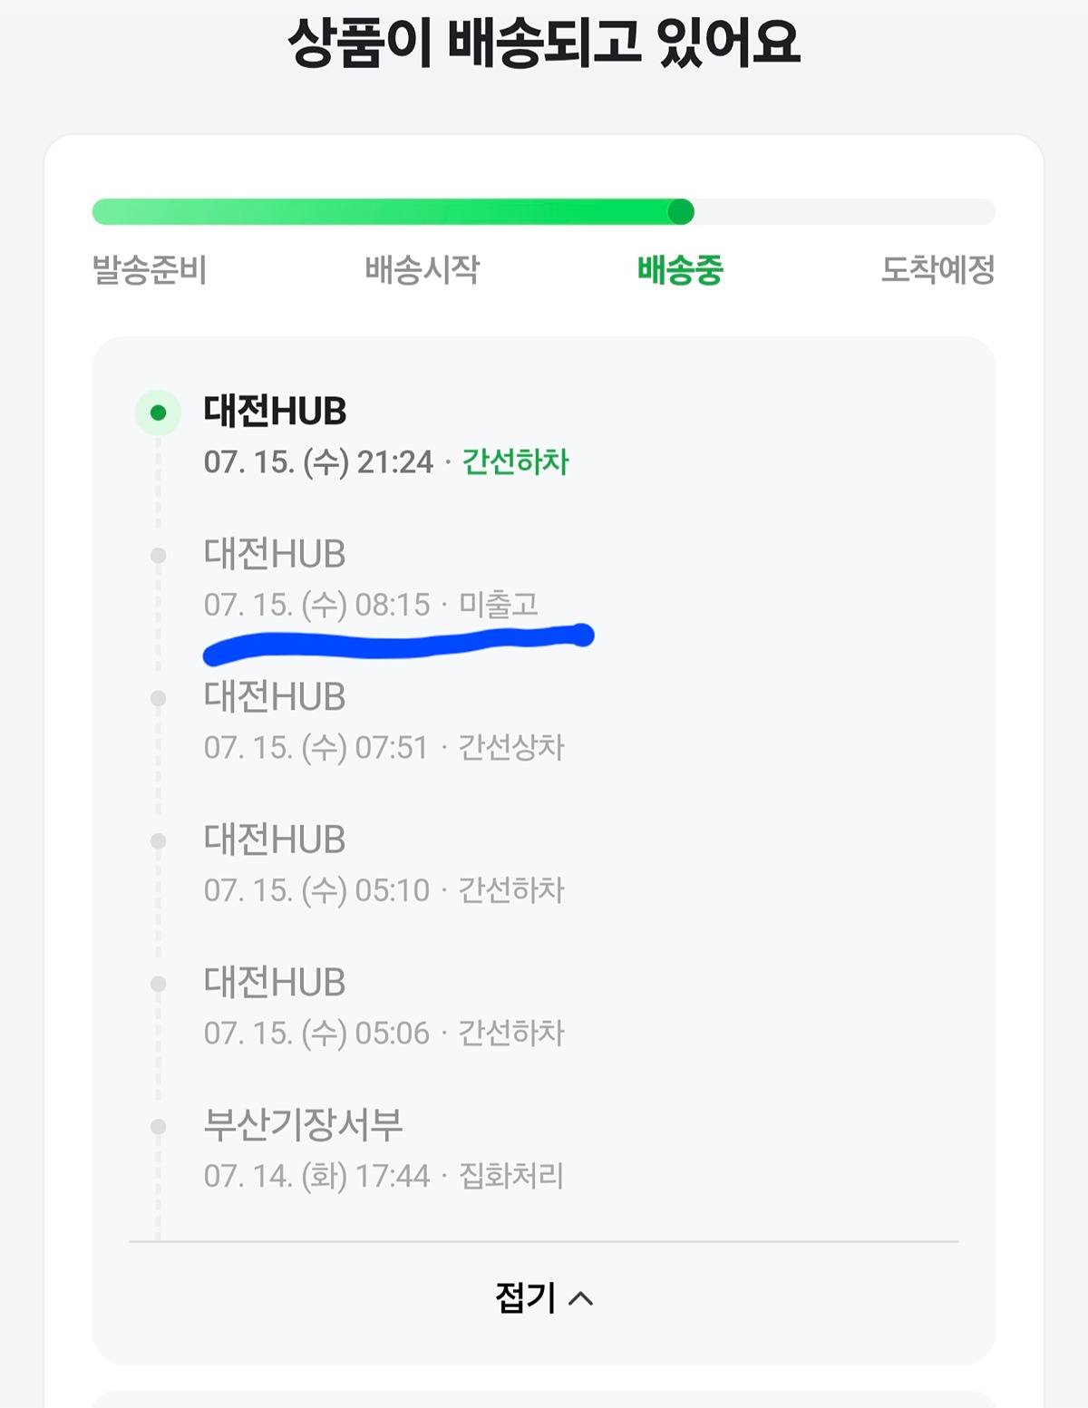Click the gray timeline dot for 05:10 간선하차

point(158,841)
